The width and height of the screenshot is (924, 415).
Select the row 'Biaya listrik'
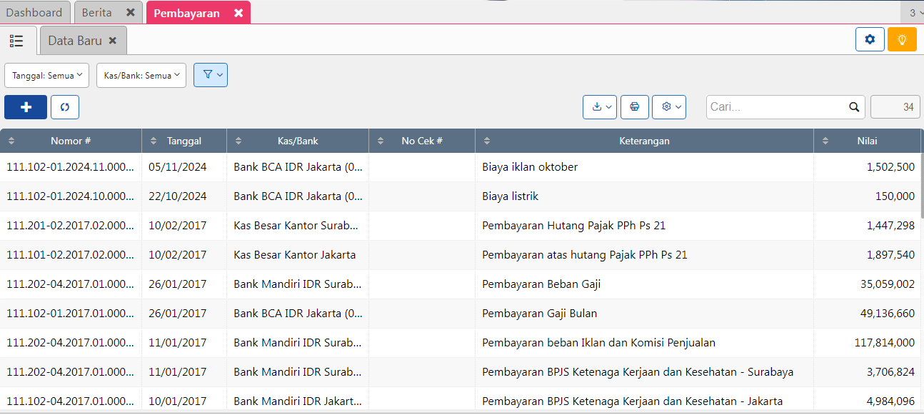(x=461, y=196)
